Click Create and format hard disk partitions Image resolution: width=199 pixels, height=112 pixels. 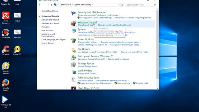pos(96,83)
